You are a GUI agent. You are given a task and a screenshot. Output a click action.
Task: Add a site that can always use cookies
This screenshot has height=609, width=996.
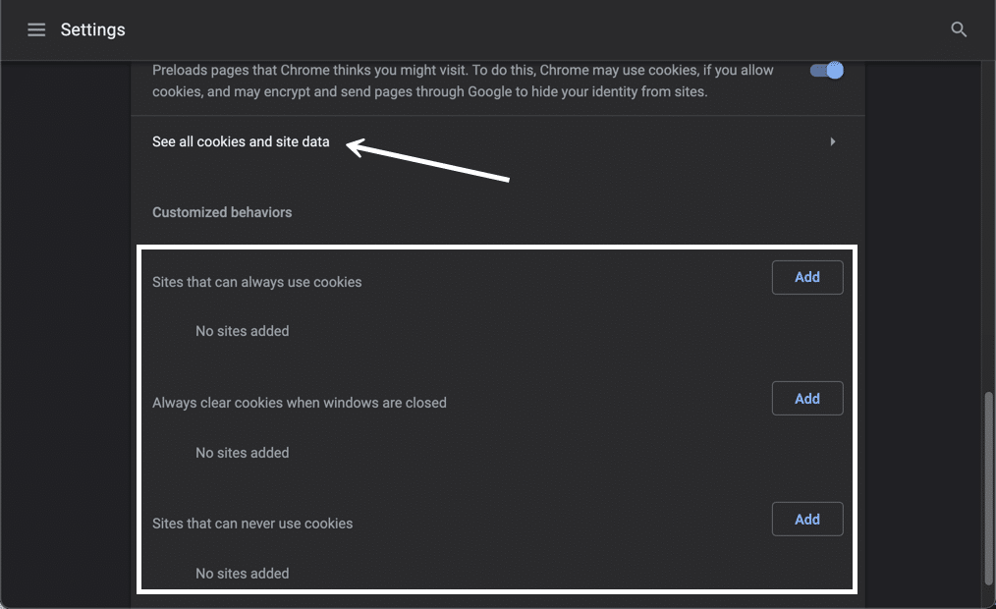806,277
